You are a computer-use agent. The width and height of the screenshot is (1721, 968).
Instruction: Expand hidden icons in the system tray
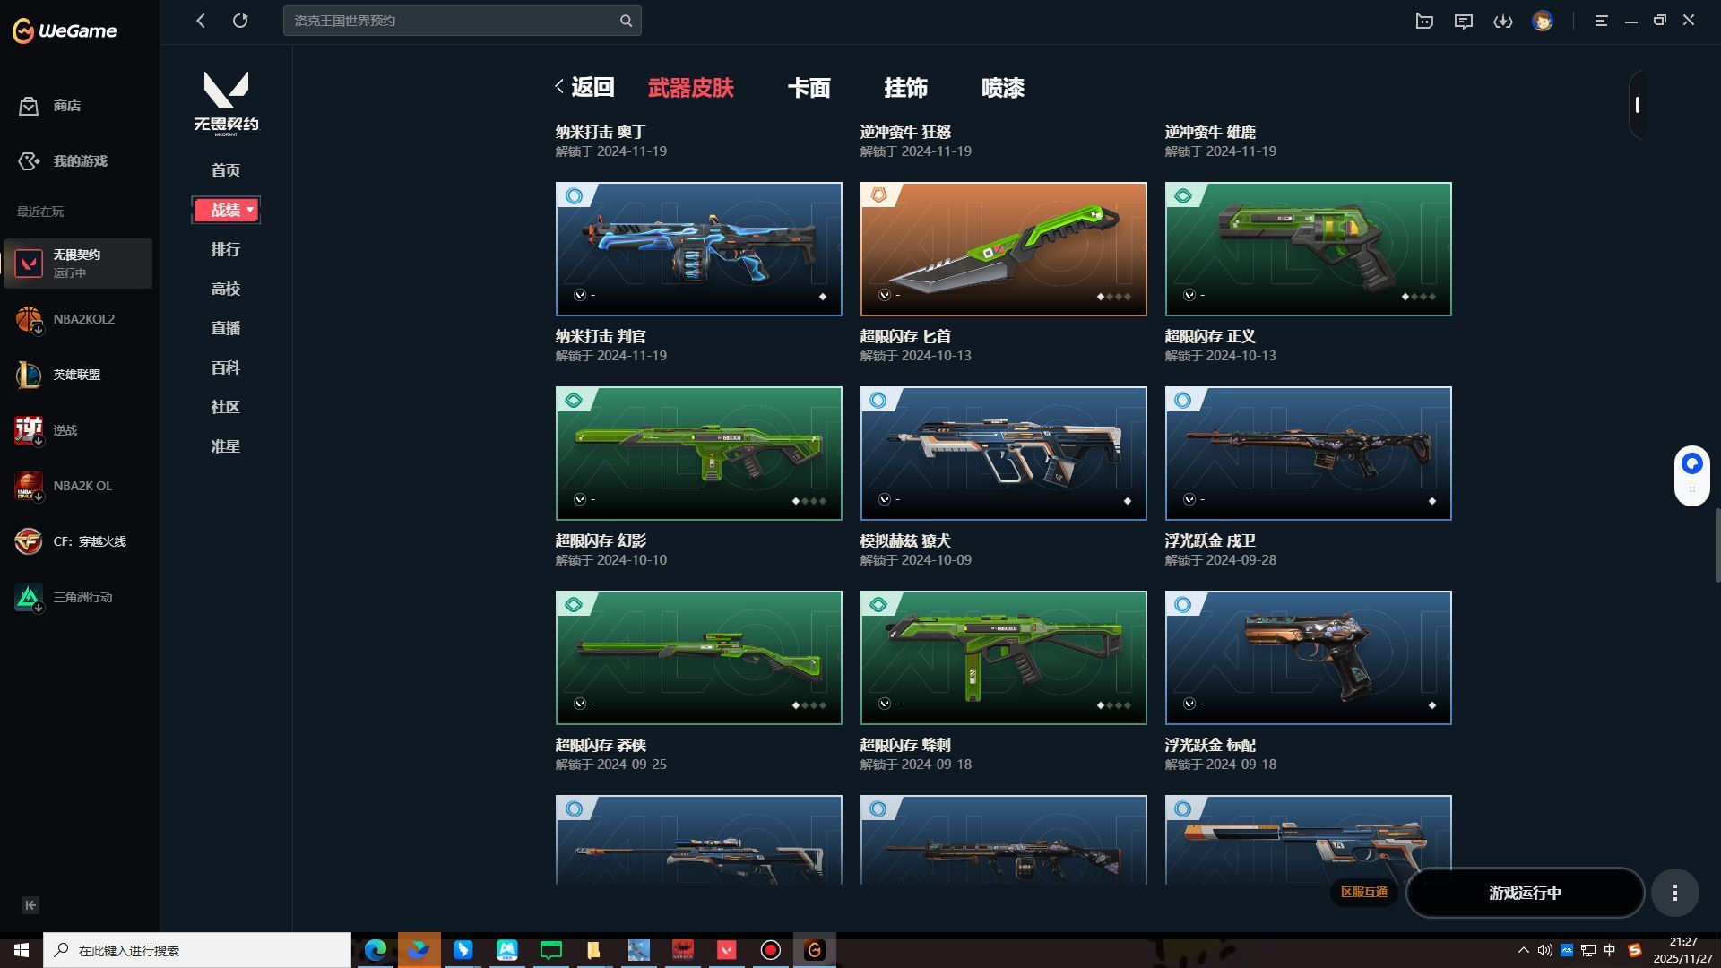tap(1523, 950)
